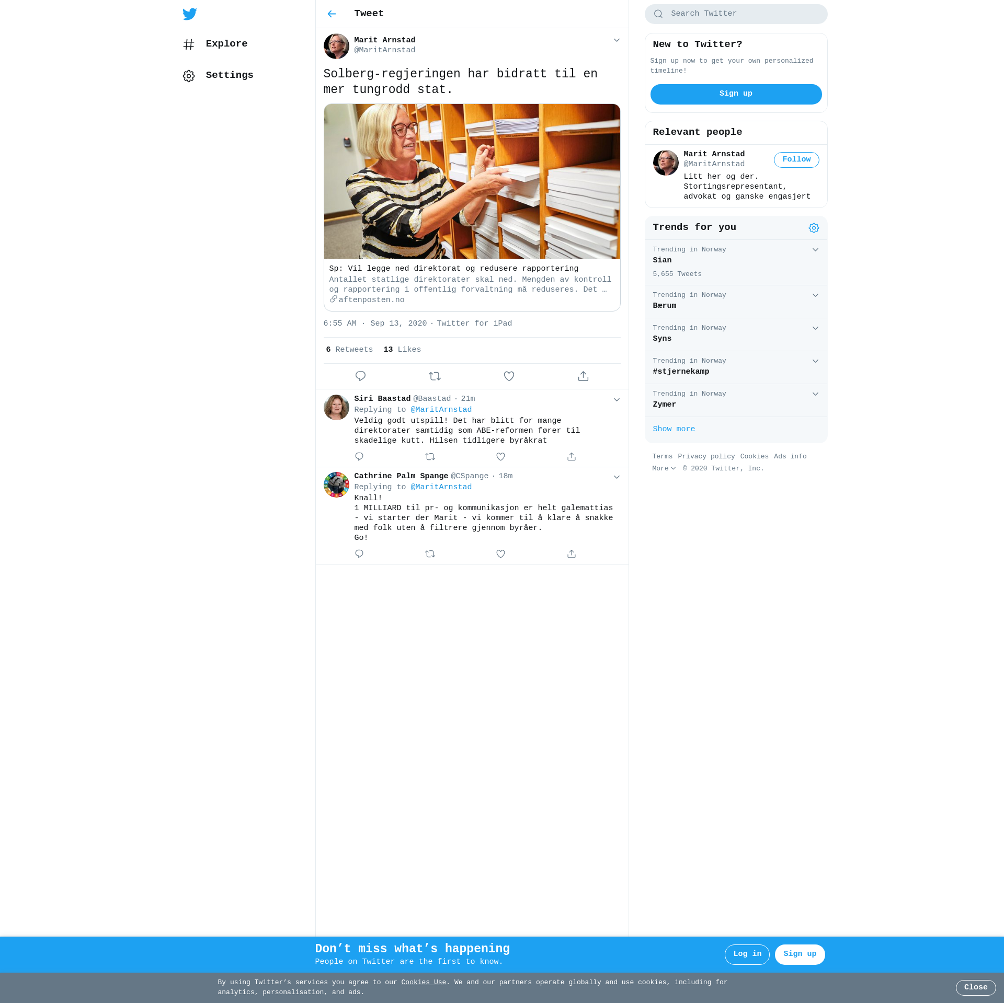Expand options for the Sian trend
Image resolution: width=1004 pixels, height=1003 pixels.
click(815, 250)
